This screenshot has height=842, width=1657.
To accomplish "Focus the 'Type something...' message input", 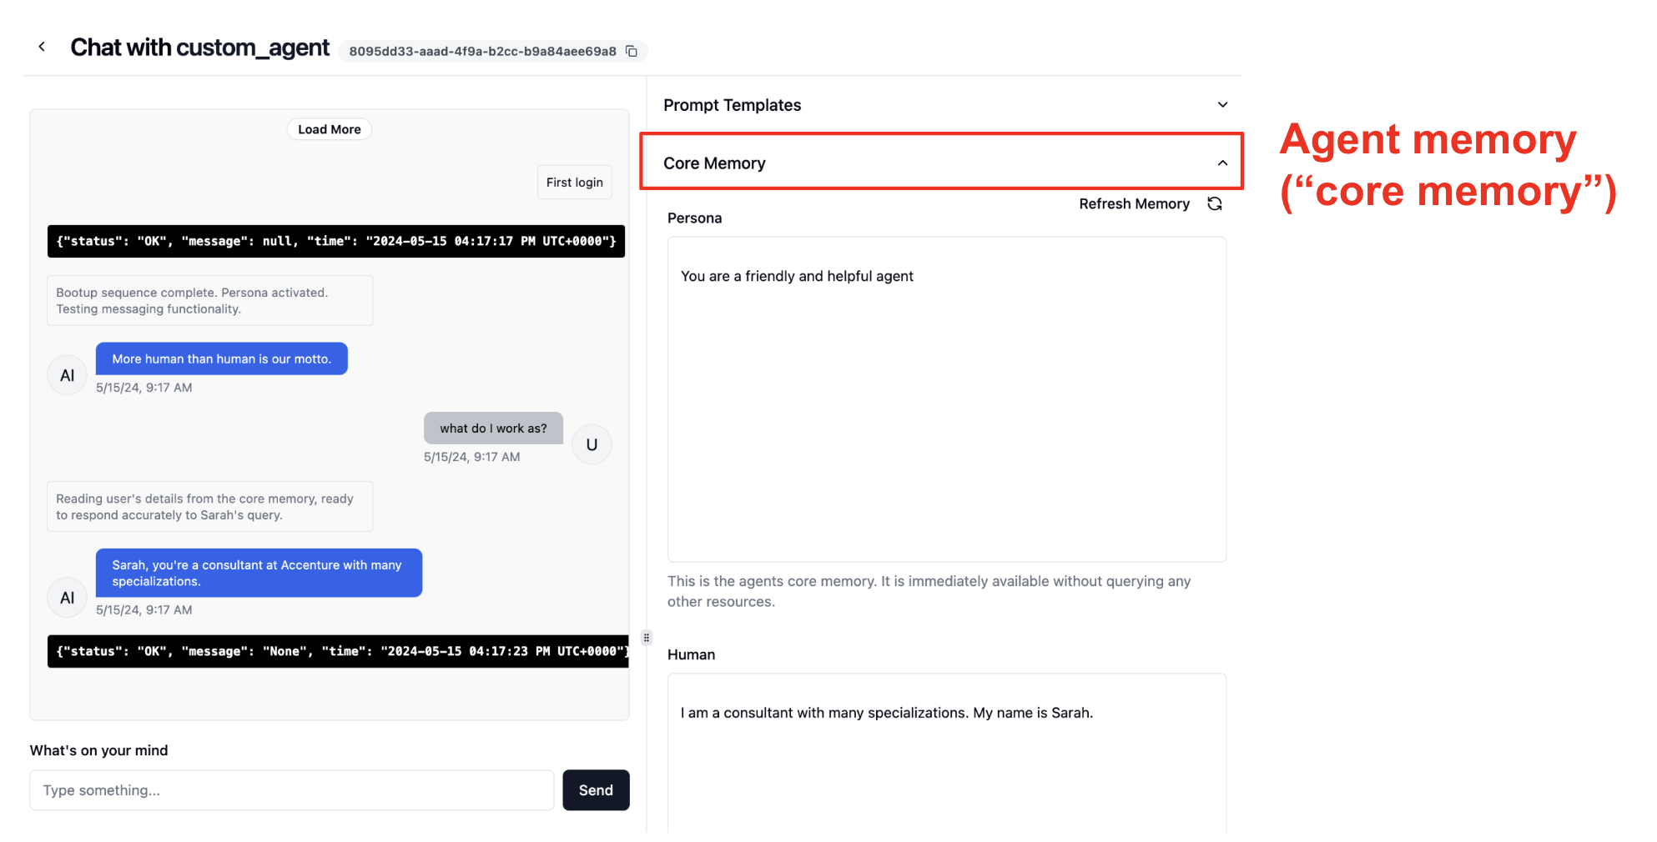I will point(292,790).
